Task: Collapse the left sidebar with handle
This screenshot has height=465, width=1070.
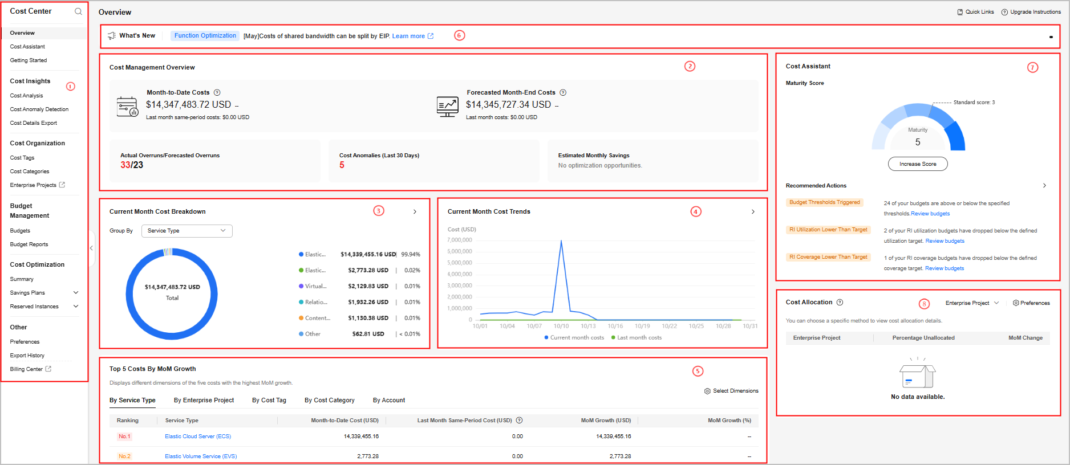Action: [91, 248]
